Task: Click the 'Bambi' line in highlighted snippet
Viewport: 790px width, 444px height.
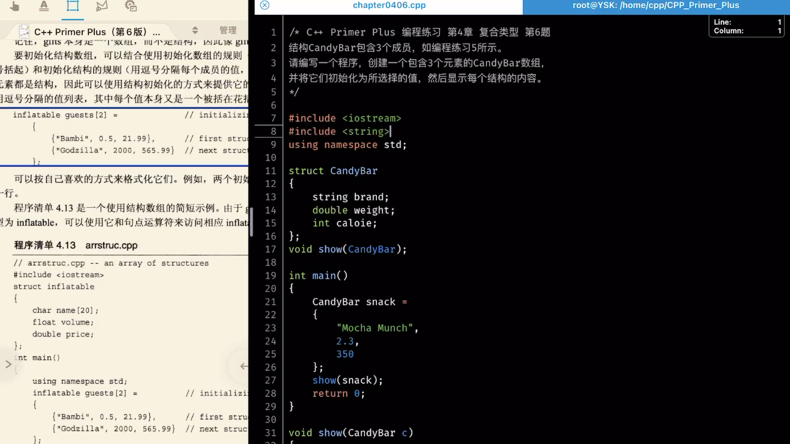Action: click(x=103, y=139)
